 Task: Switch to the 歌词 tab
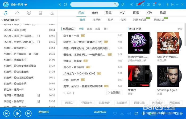point(163,13)
